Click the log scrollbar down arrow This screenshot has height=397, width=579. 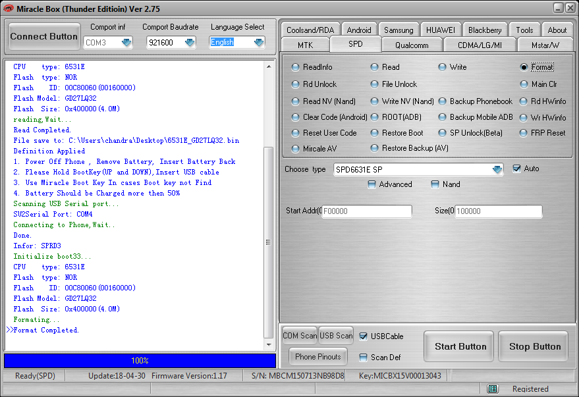pos(269,345)
